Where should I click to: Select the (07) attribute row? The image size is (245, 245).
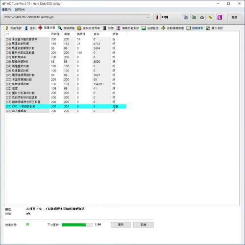66,57
